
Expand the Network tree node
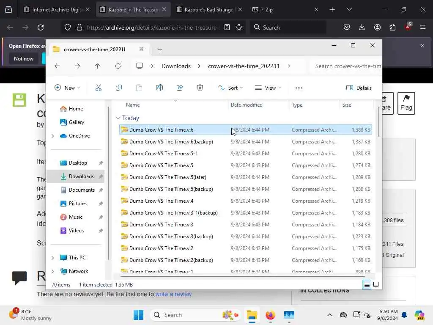click(53, 271)
